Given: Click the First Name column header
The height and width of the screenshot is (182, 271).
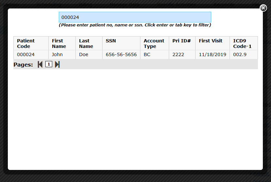Looking at the screenshot, I should 59,43.
